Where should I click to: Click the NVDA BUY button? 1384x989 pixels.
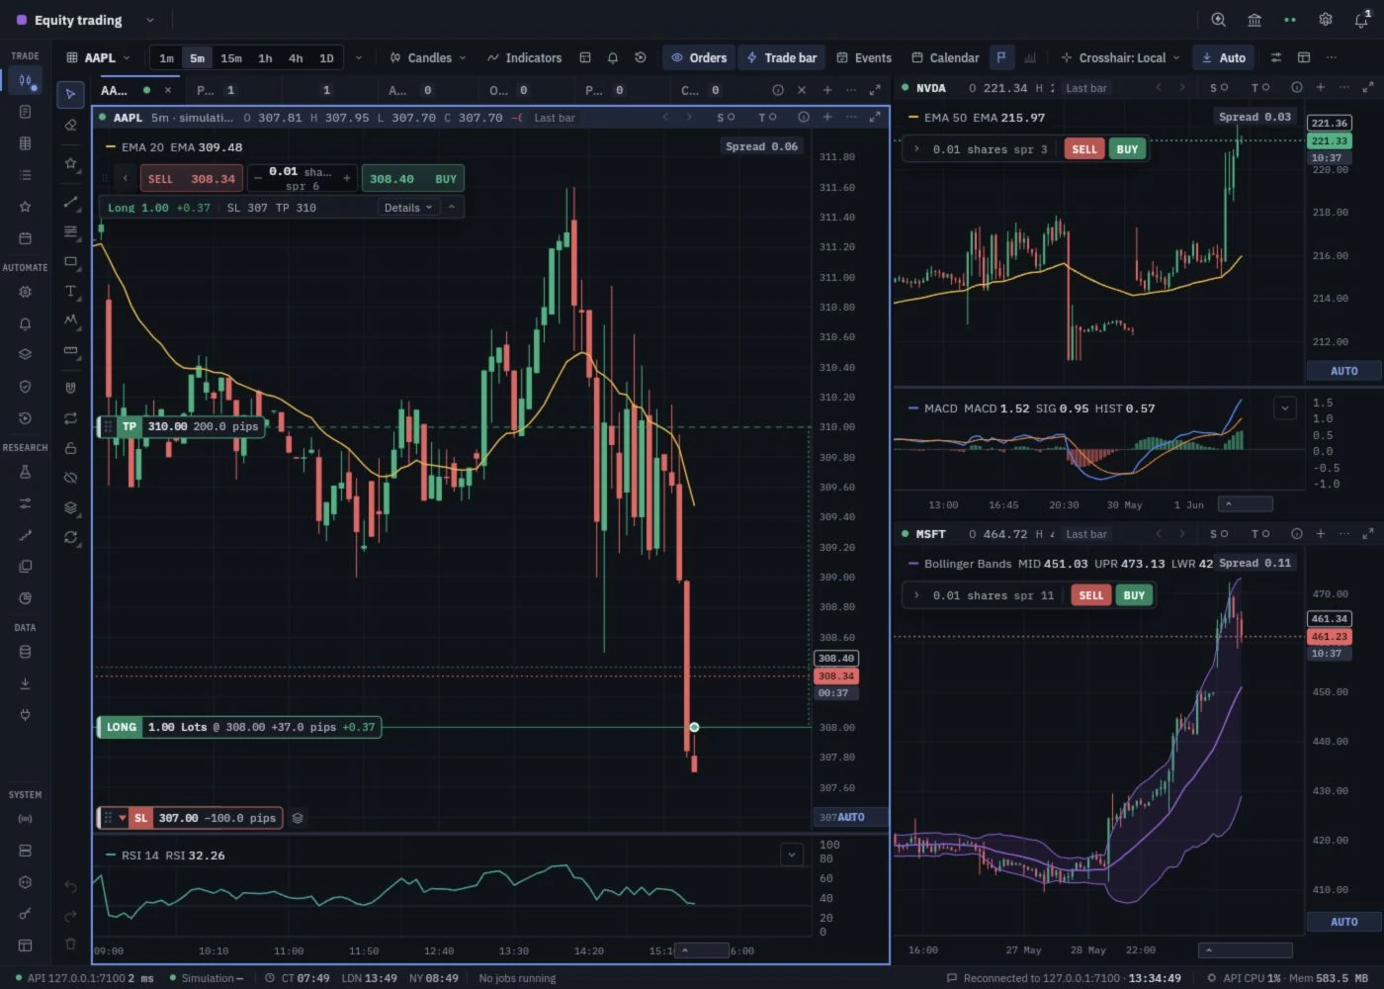(1127, 149)
